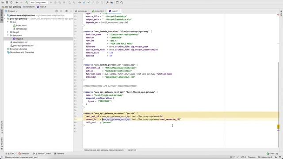This screenshot has width=283, height=159.
Task: Expand the target folder arrow
Action: (x=8, y=32)
